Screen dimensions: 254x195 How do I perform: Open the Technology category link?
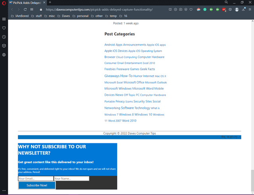(x=142, y=108)
